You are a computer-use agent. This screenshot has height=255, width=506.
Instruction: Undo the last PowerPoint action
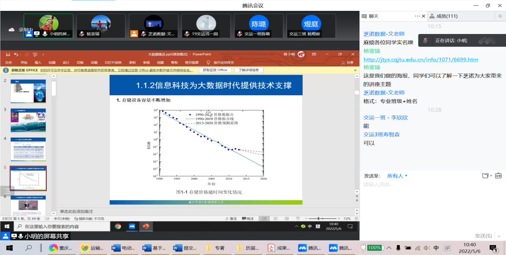pyautogui.click(x=16, y=54)
